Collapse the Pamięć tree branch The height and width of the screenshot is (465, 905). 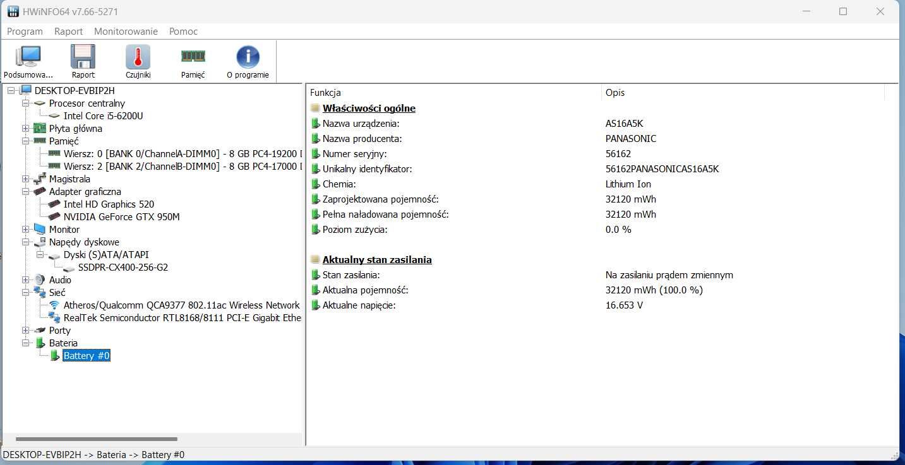pos(26,141)
